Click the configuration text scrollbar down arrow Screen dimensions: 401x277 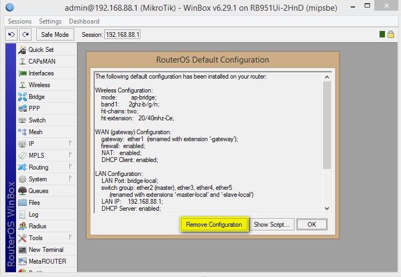click(327, 209)
